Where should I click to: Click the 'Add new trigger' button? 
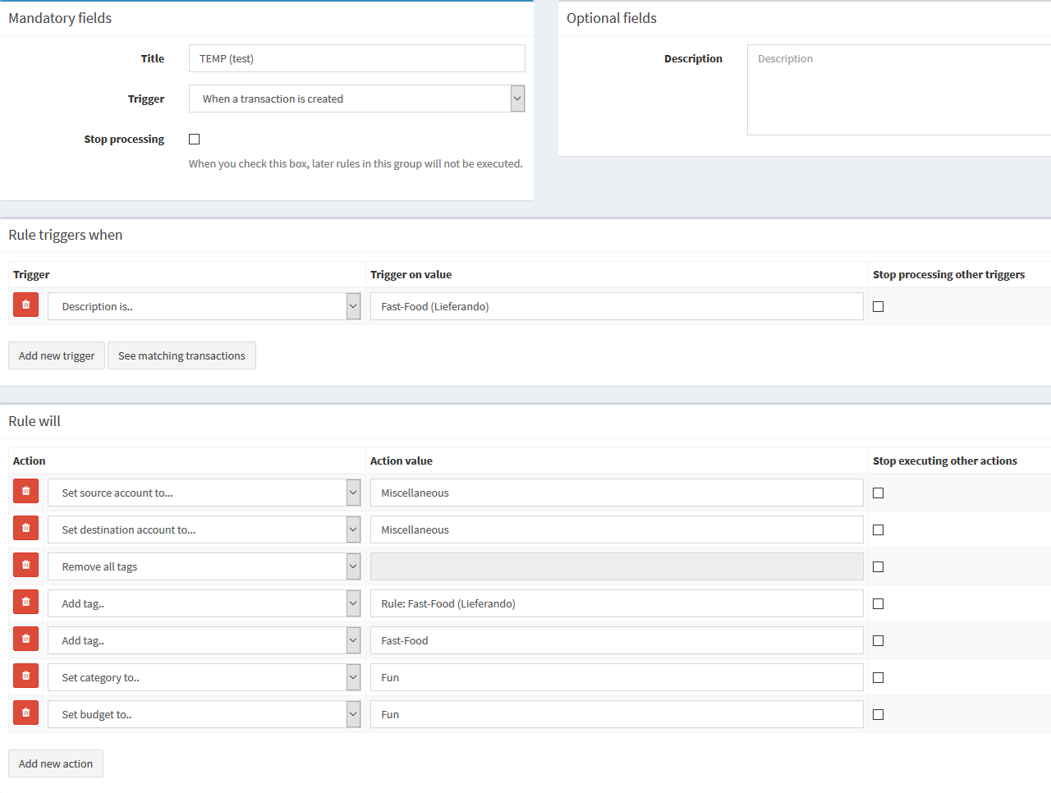coord(56,355)
